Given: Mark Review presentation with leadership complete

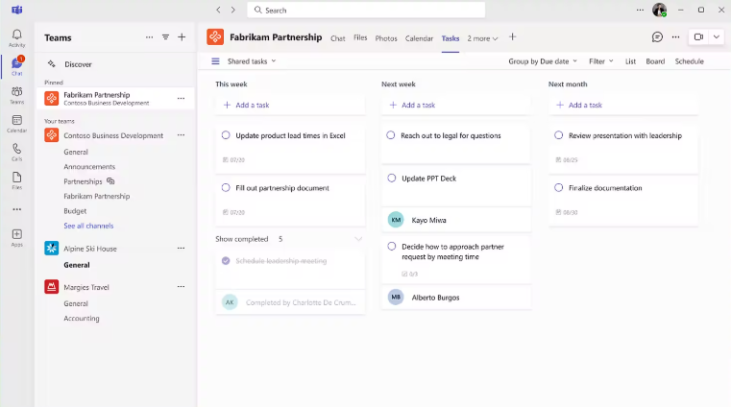Looking at the screenshot, I should click(x=558, y=135).
